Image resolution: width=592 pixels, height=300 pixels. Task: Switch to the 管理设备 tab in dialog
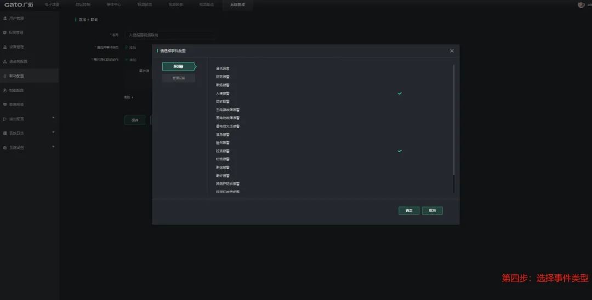coord(179,78)
